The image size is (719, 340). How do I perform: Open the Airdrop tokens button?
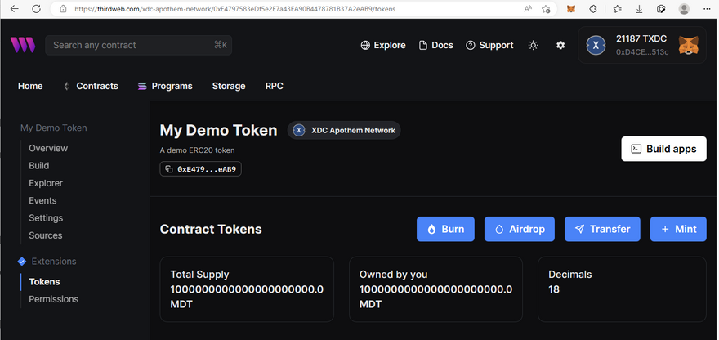pos(520,229)
